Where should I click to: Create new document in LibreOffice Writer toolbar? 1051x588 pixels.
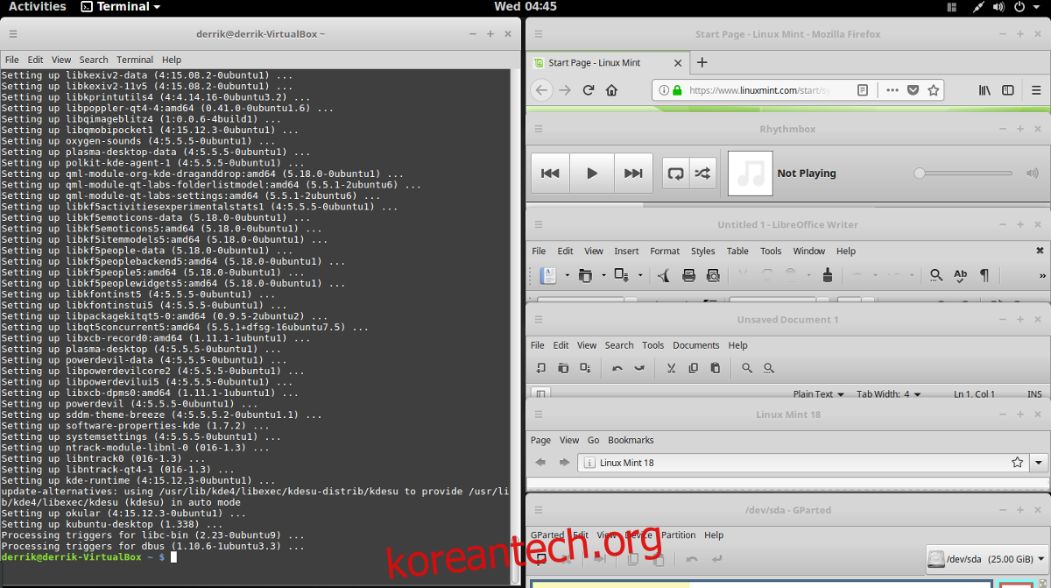click(x=548, y=275)
